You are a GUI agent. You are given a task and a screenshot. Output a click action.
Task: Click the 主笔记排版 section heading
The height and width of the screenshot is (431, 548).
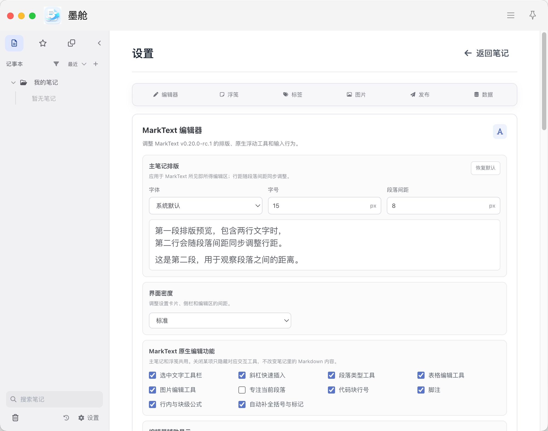pyautogui.click(x=164, y=166)
